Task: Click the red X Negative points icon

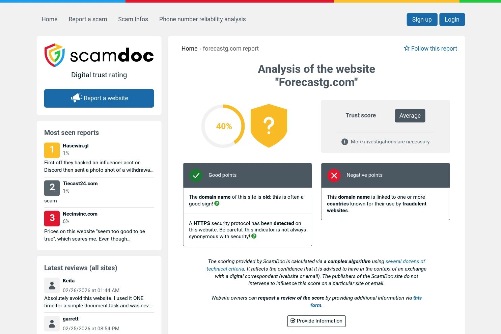Action: point(334,175)
